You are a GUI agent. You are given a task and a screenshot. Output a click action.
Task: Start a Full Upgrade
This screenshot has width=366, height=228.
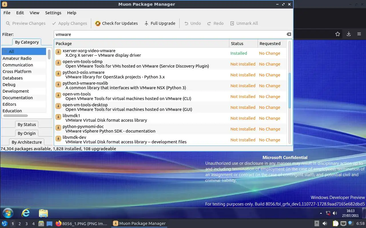(160, 23)
